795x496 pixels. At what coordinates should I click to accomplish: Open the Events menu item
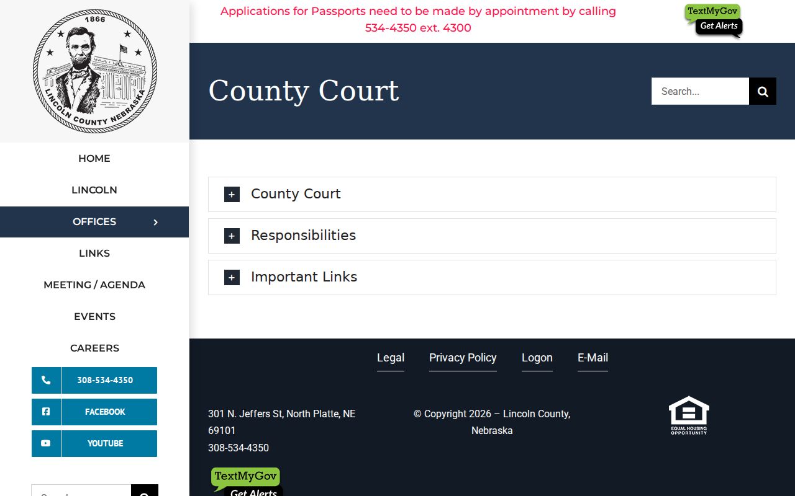[x=94, y=317]
